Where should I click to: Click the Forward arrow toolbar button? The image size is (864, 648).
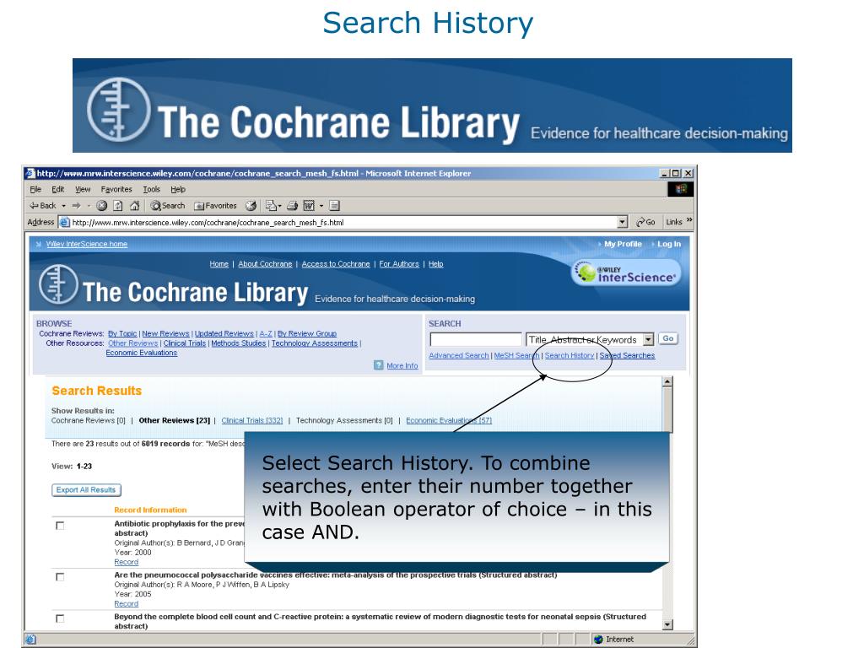click(77, 206)
